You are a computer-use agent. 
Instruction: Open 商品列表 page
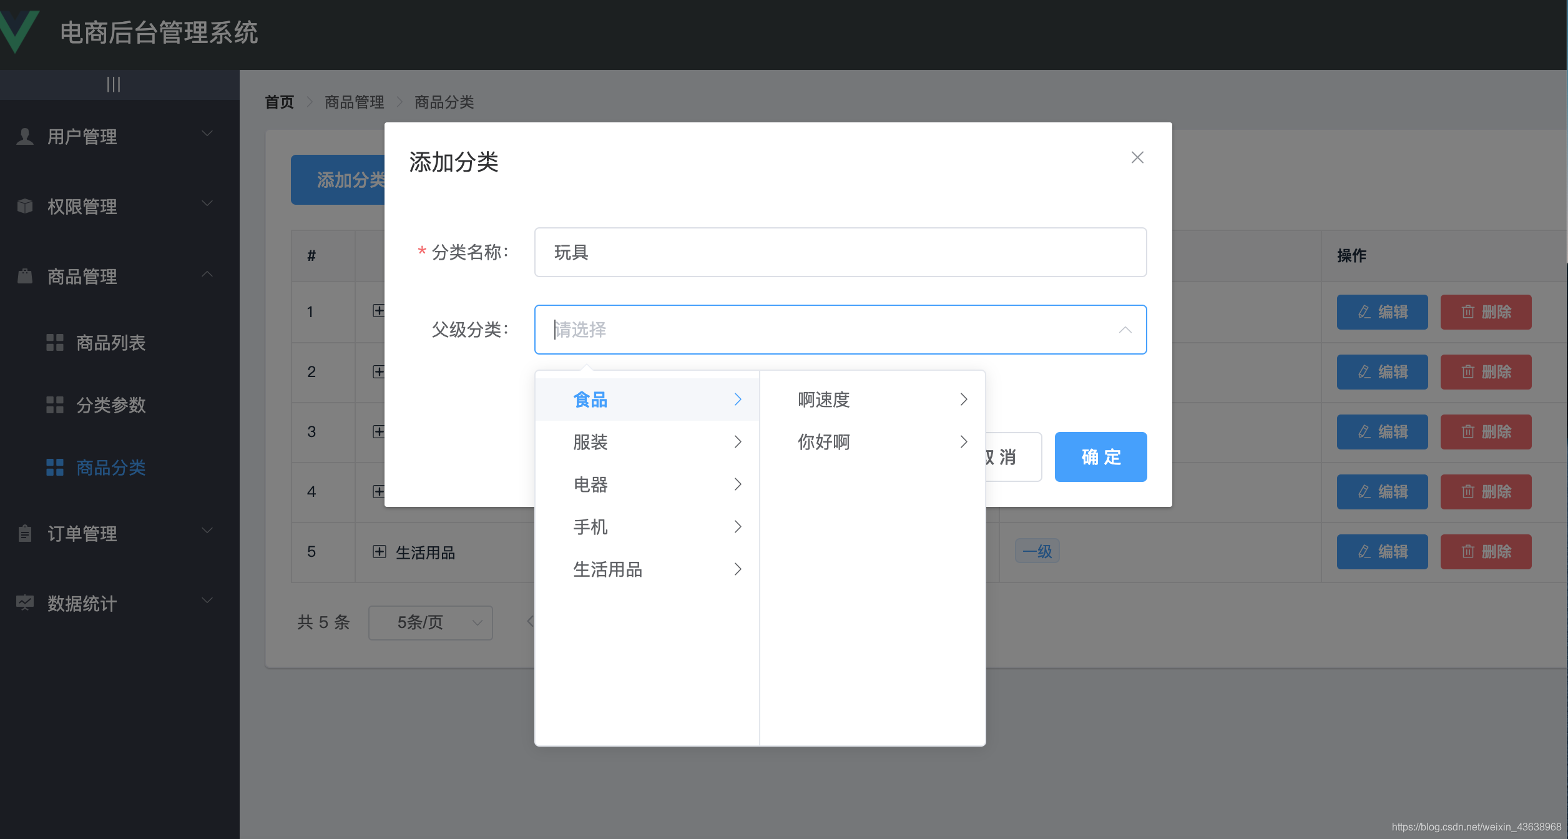click(x=120, y=342)
